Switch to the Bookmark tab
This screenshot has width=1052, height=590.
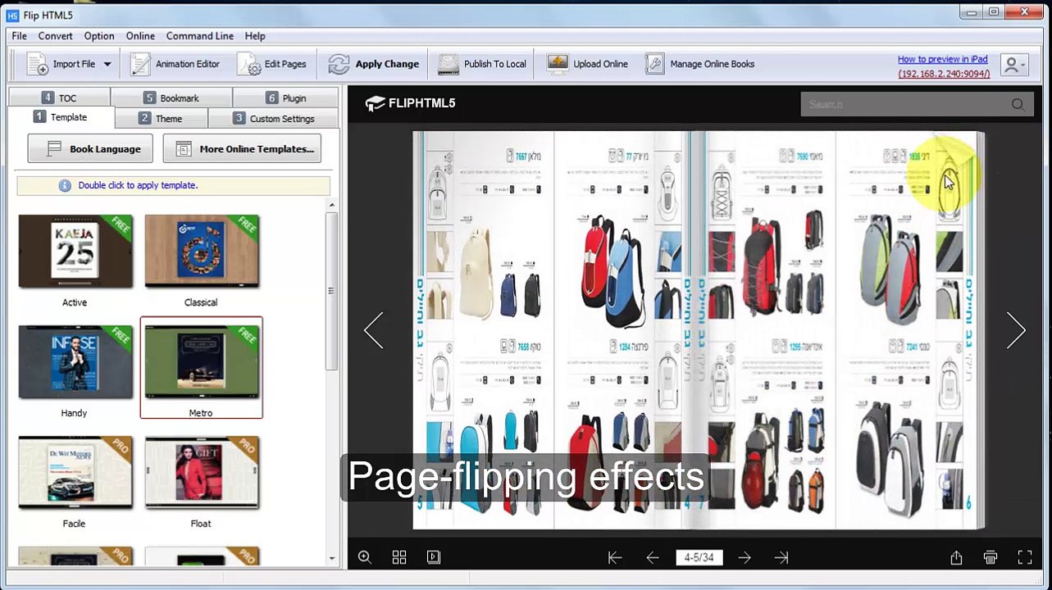click(x=171, y=98)
